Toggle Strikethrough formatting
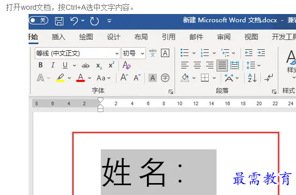296x195 pixels. coord(86,65)
